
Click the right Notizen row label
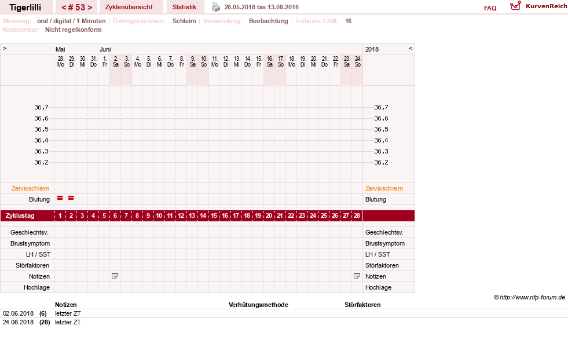coord(376,276)
